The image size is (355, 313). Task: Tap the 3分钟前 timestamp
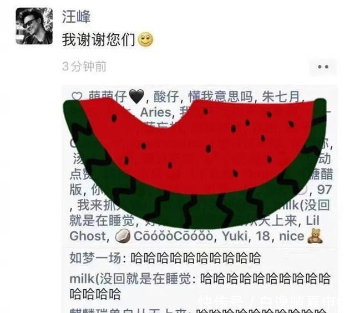[84, 66]
